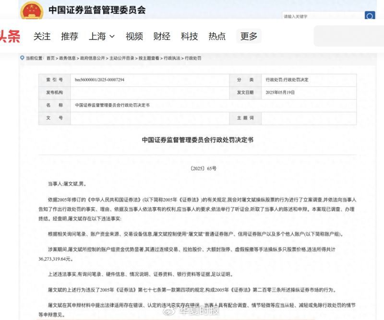Switch to the 视频 tab
Screen dimensions: 384x320
[134, 36]
